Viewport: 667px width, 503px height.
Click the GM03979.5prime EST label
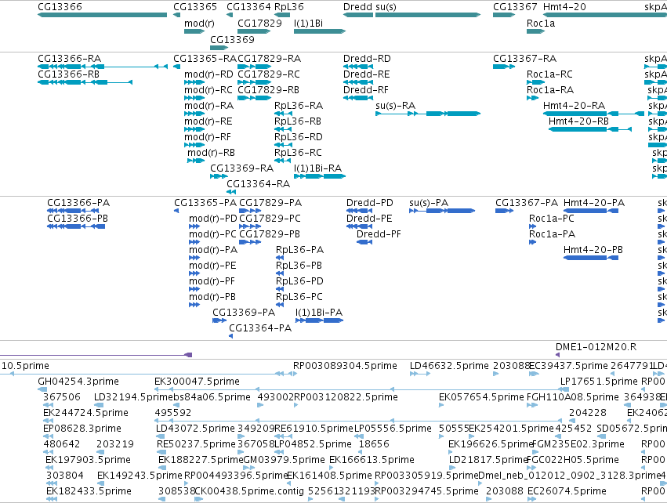(285, 460)
